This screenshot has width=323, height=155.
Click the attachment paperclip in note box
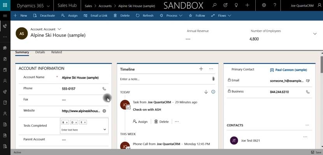[x=213, y=79]
